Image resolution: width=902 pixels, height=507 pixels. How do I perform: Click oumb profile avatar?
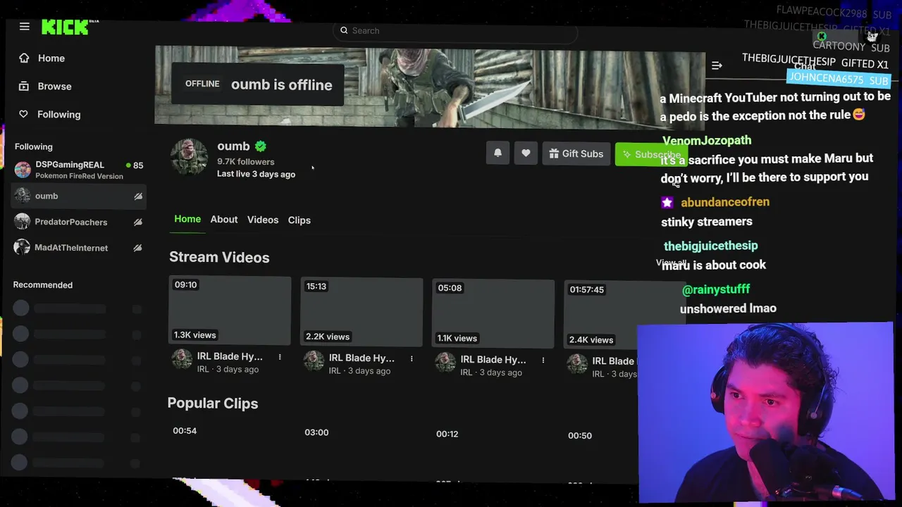(189, 156)
